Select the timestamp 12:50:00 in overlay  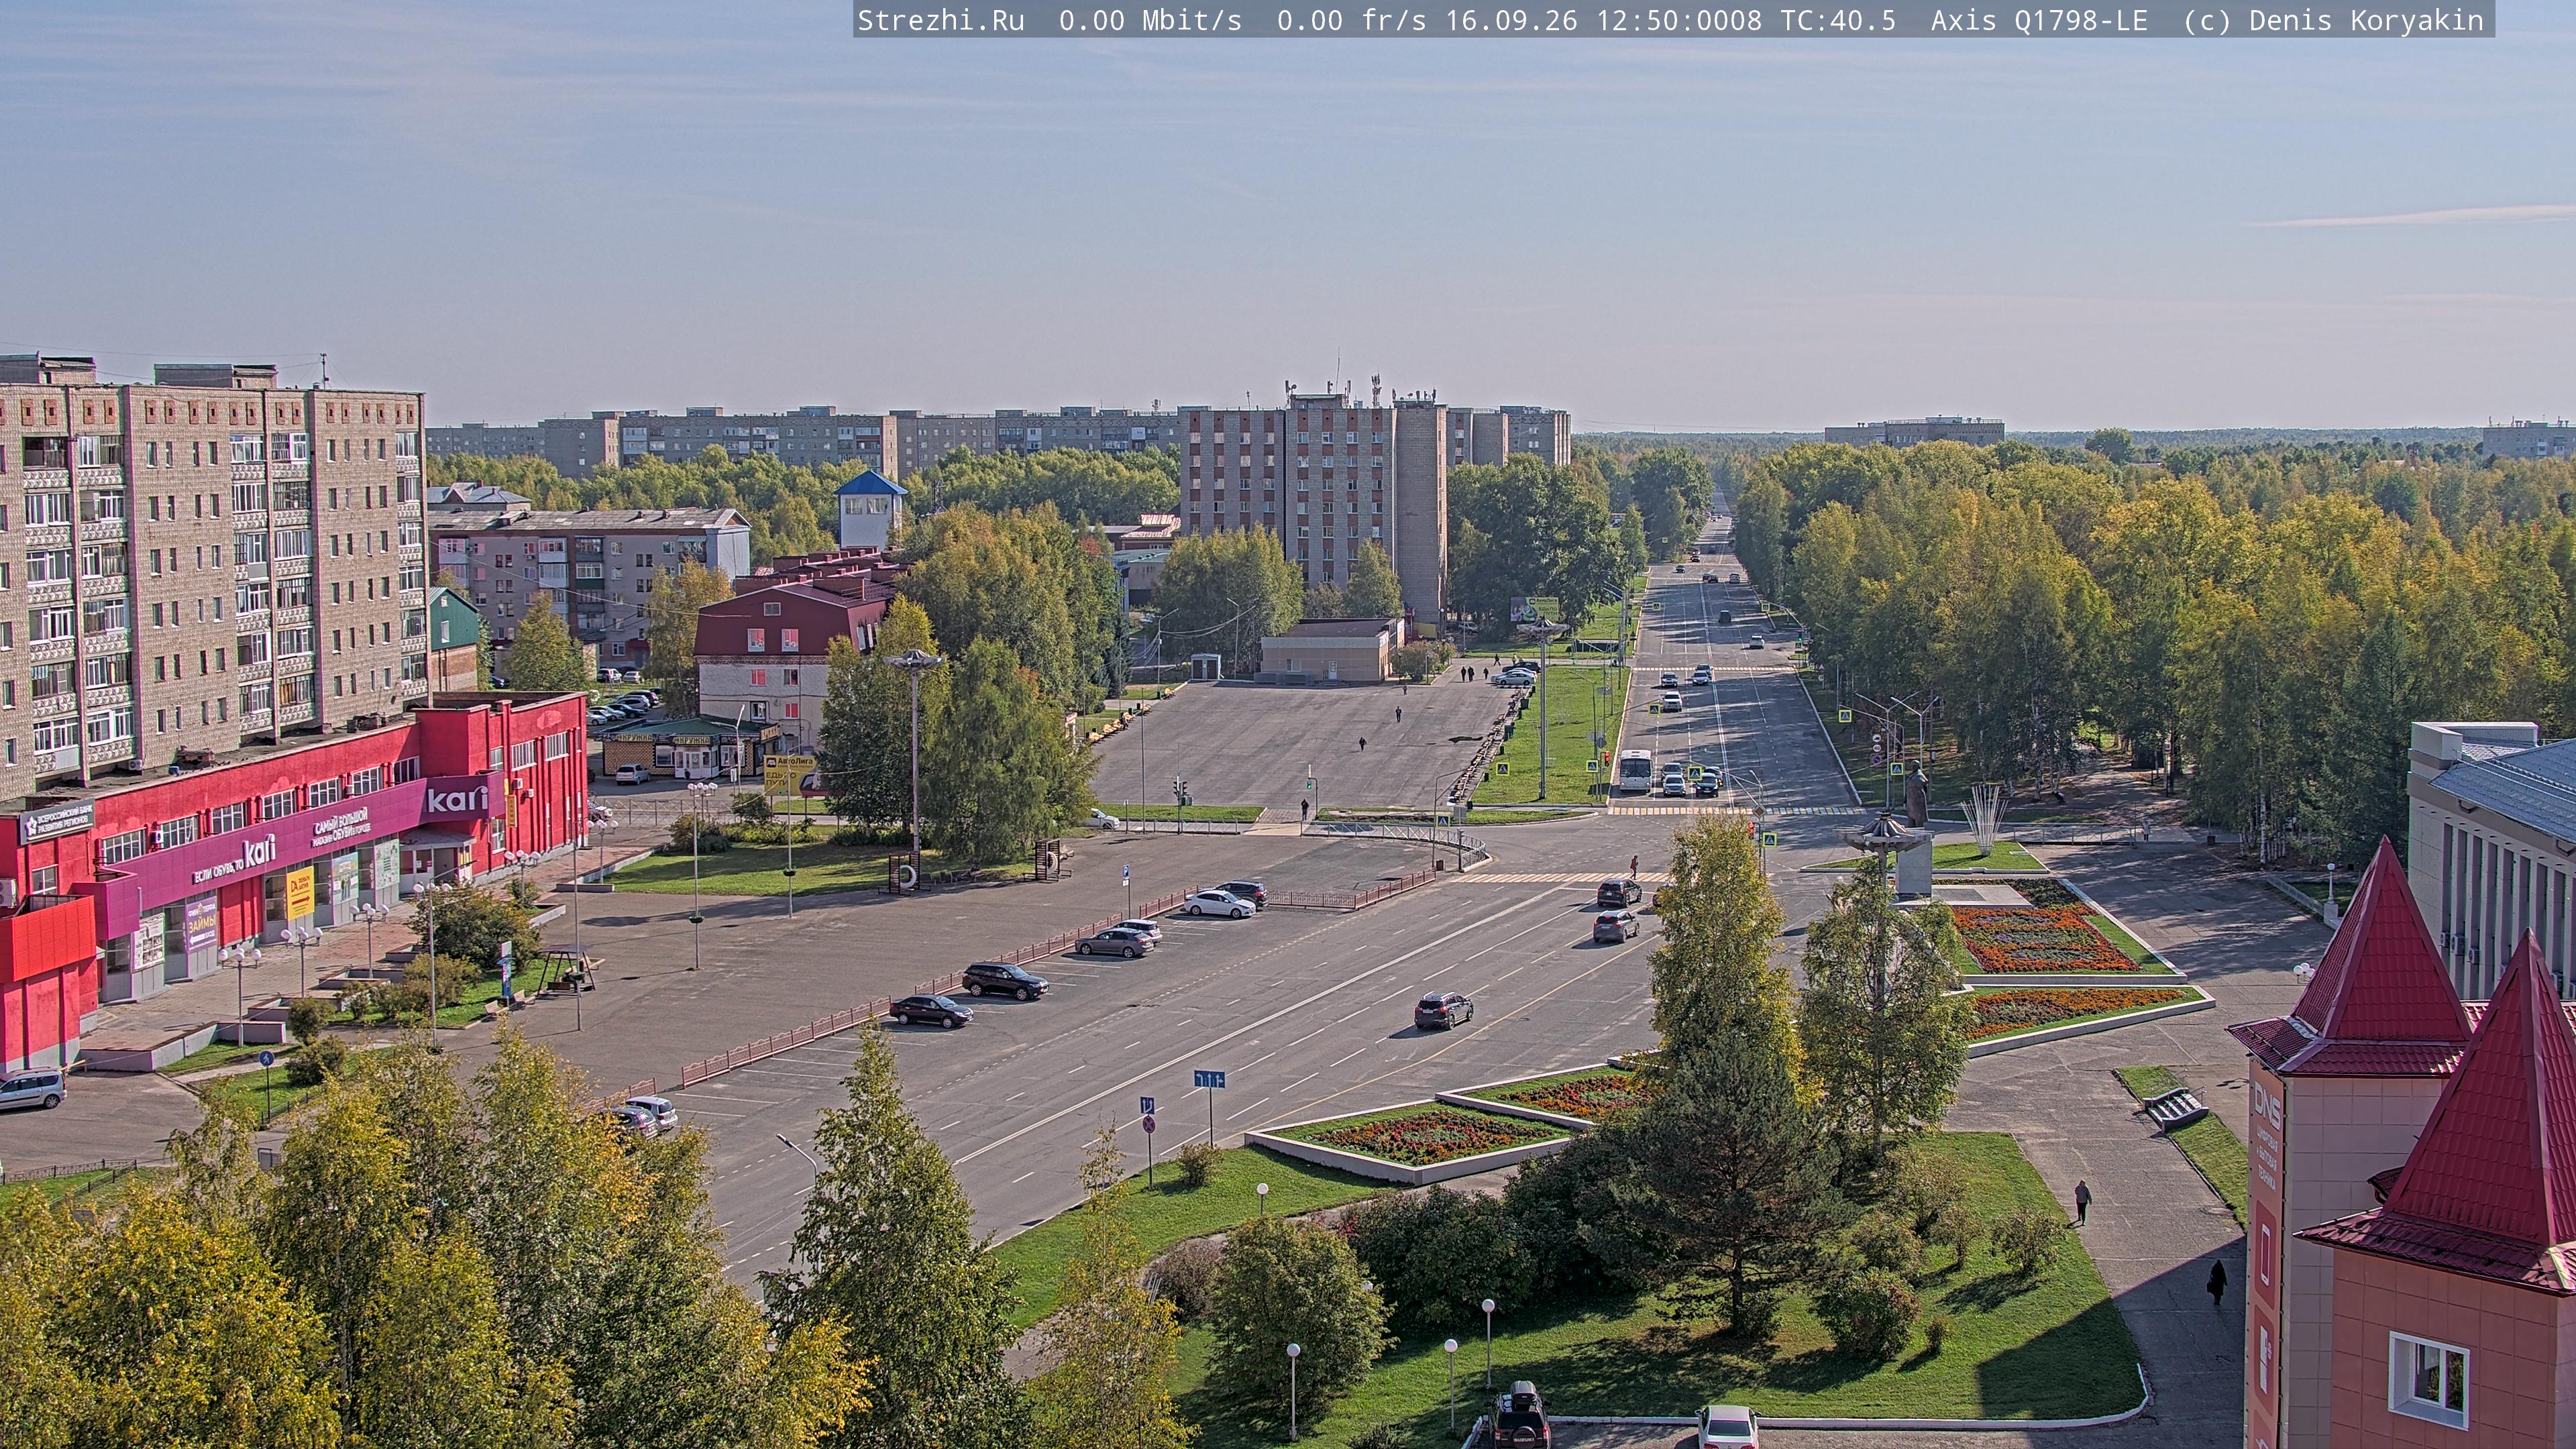coord(1662,20)
